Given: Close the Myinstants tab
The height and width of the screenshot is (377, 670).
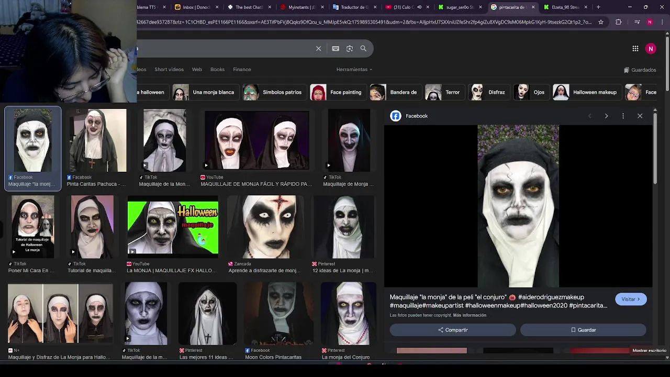Looking at the screenshot, I should (x=322, y=7).
